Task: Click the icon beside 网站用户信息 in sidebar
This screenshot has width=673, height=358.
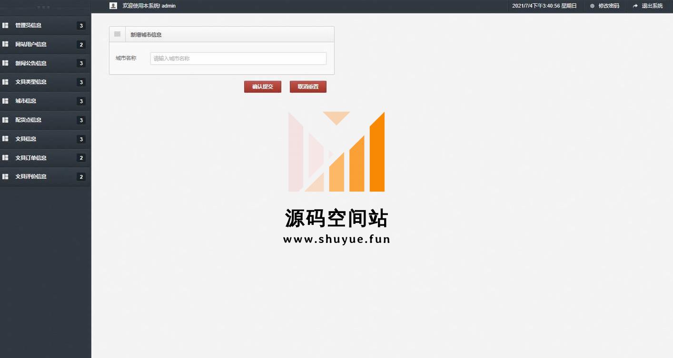Action: point(5,44)
